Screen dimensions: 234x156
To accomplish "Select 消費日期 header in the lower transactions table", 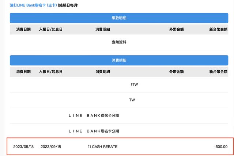I will tap(23, 71).
